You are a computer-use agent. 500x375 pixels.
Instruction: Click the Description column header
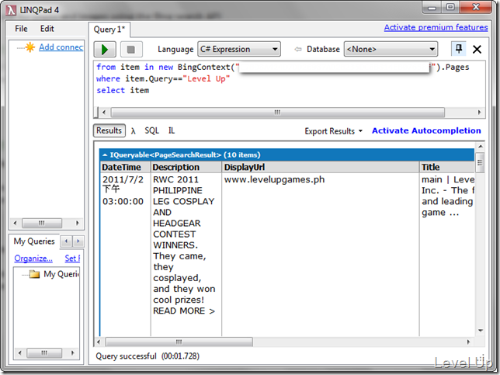coord(186,167)
